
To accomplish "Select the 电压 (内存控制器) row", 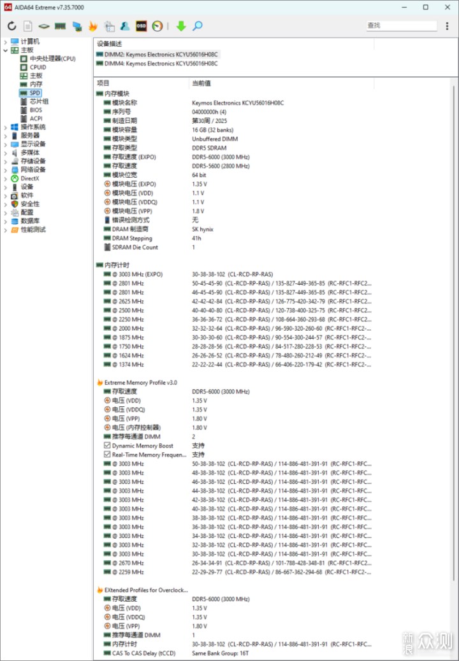I will 156,427.
